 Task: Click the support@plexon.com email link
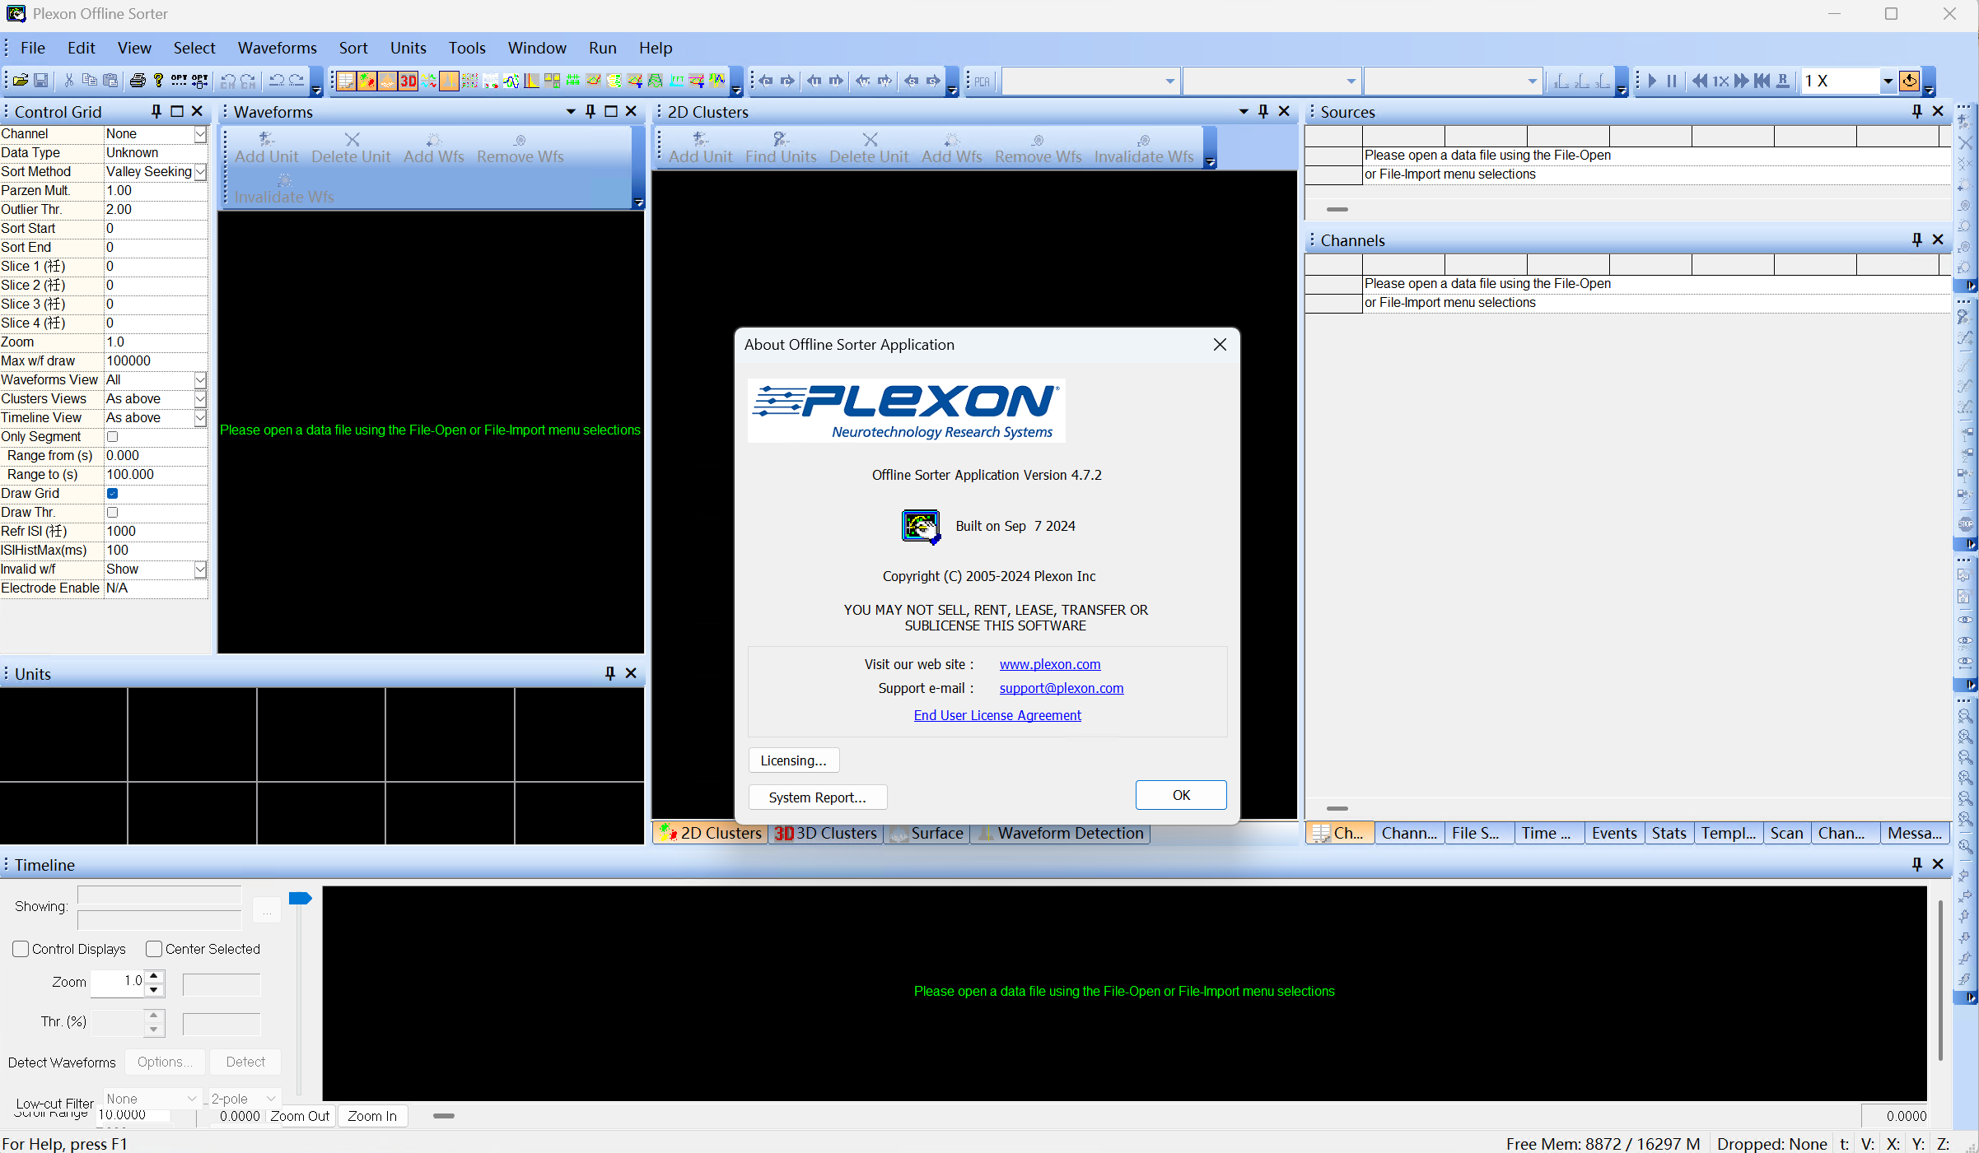(1062, 688)
